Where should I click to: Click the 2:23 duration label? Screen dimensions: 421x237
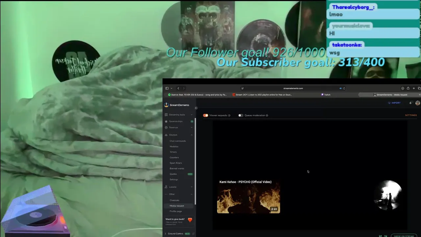[x=274, y=209]
